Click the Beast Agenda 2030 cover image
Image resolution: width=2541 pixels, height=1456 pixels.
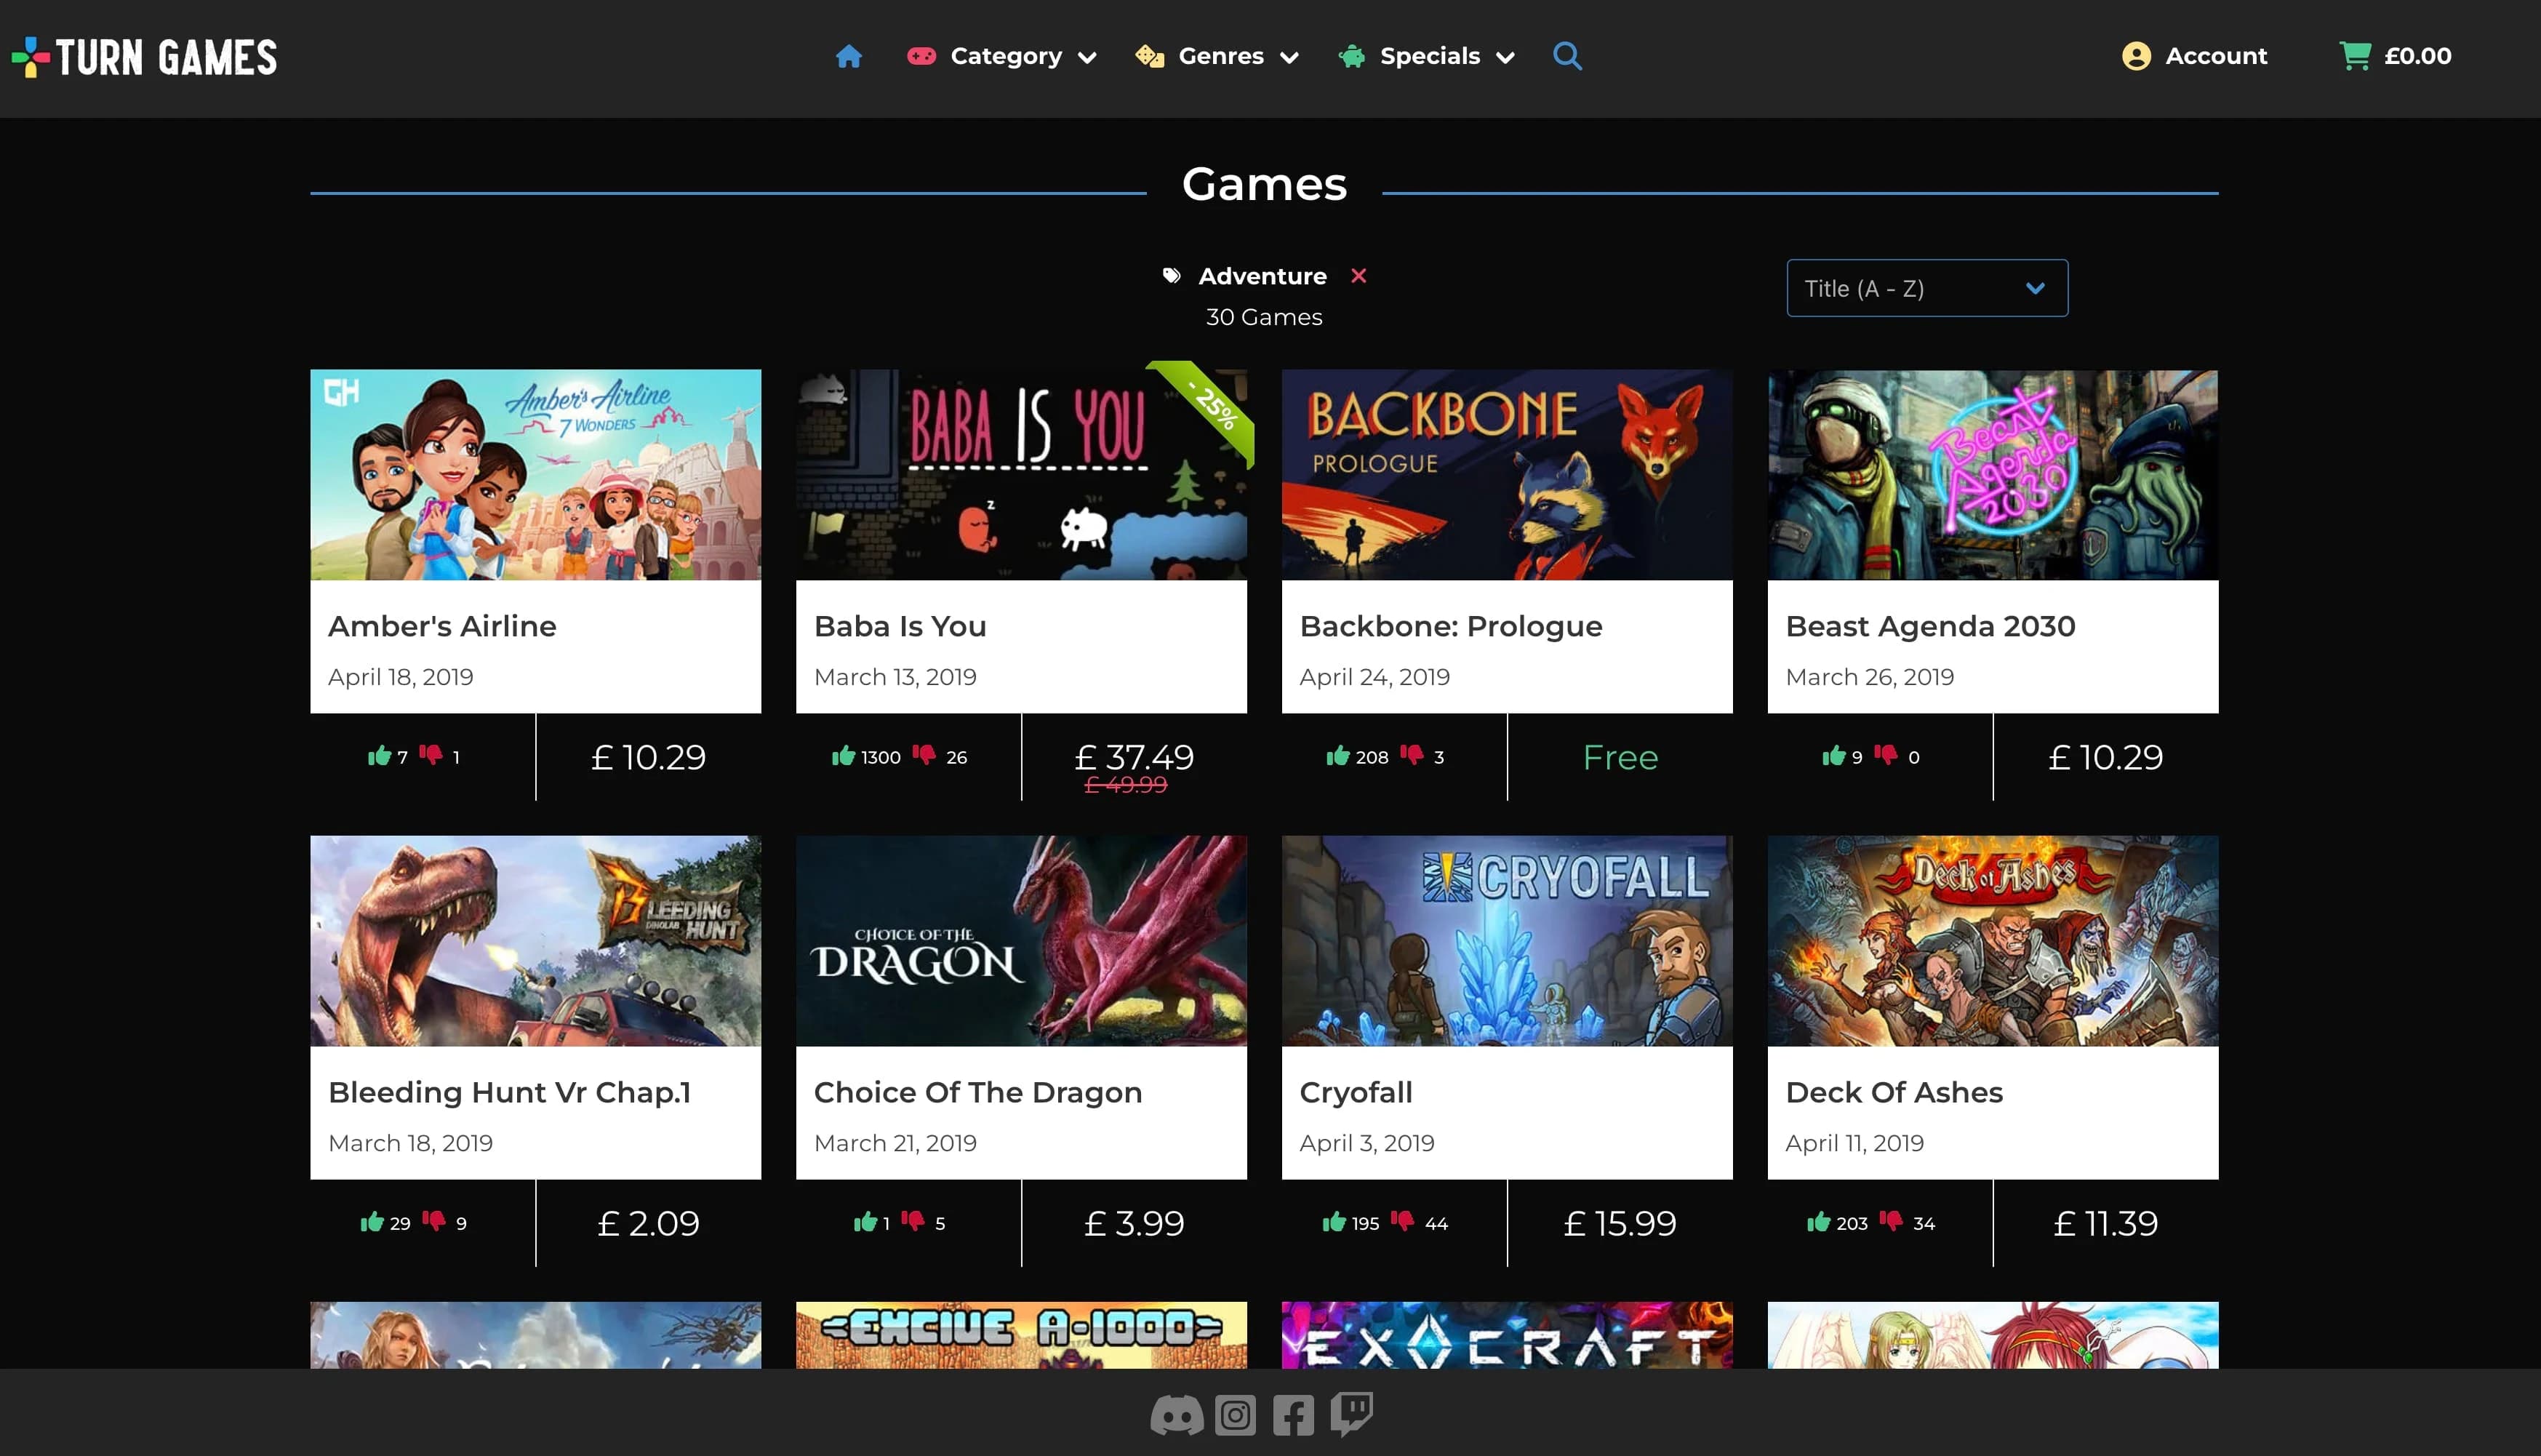point(1992,474)
